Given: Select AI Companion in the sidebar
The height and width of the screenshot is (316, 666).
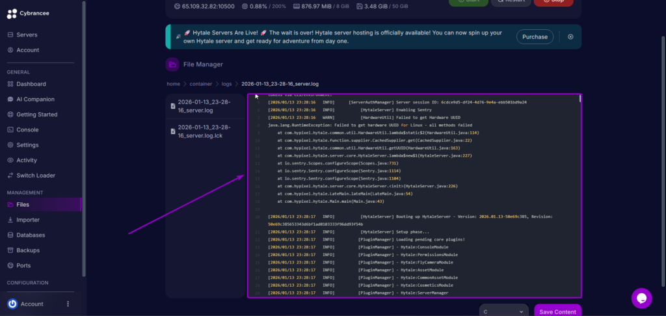Looking at the screenshot, I should (x=35, y=99).
